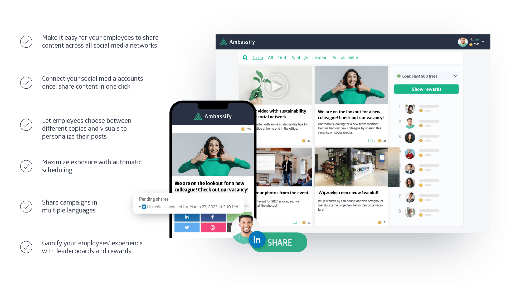Click the Twitter share icon
Image resolution: width=506 pixels, height=284 pixels.
187,228
